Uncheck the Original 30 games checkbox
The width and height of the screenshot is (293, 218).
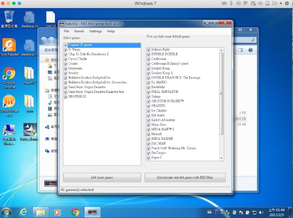click(66, 45)
